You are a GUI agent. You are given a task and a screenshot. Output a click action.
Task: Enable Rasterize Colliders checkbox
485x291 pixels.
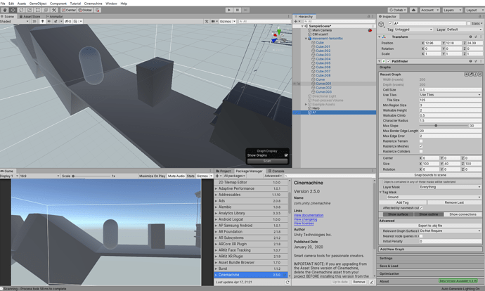point(421,152)
